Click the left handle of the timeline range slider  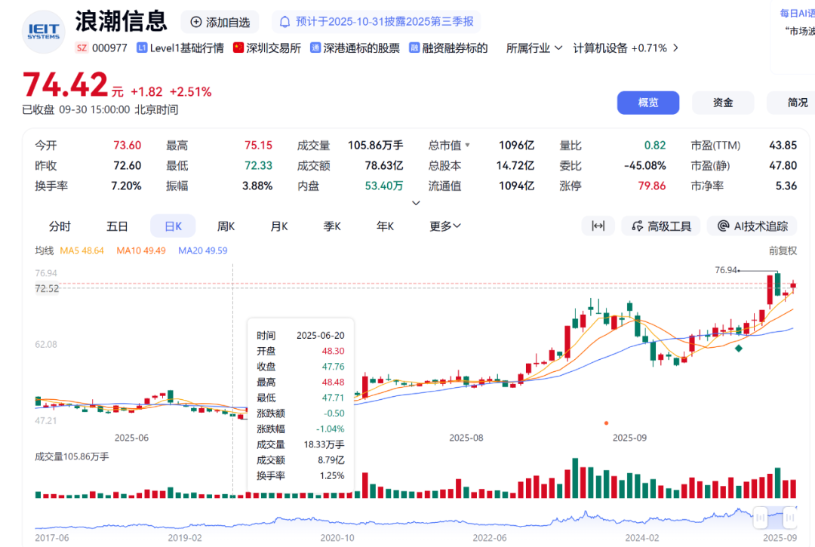point(761,517)
